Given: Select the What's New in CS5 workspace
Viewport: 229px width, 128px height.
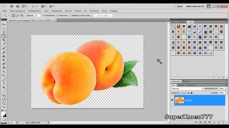Looking at the screenshot, I should tap(195, 6).
